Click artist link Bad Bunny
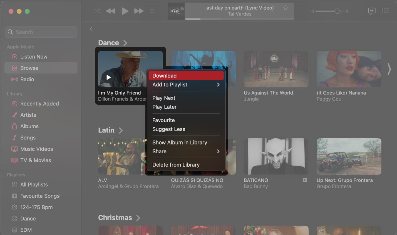Screen dimensions: 397x235 [256, 186]
